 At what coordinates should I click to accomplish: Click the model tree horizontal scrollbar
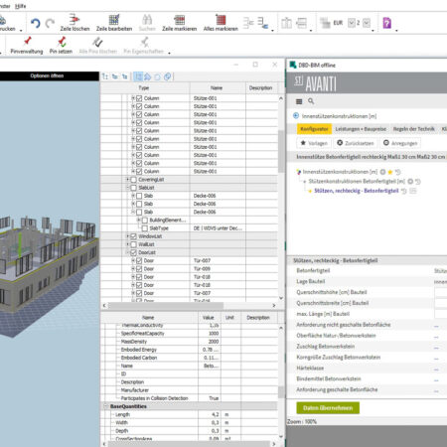pos(166,305)
